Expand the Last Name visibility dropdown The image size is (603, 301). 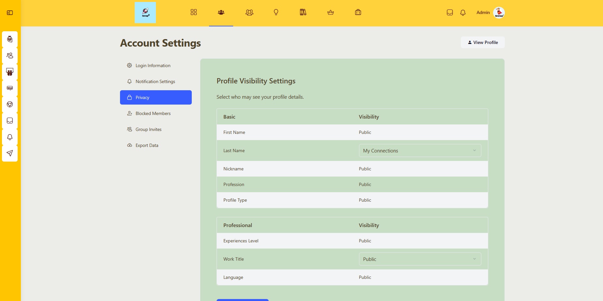(x=420, y=150)
